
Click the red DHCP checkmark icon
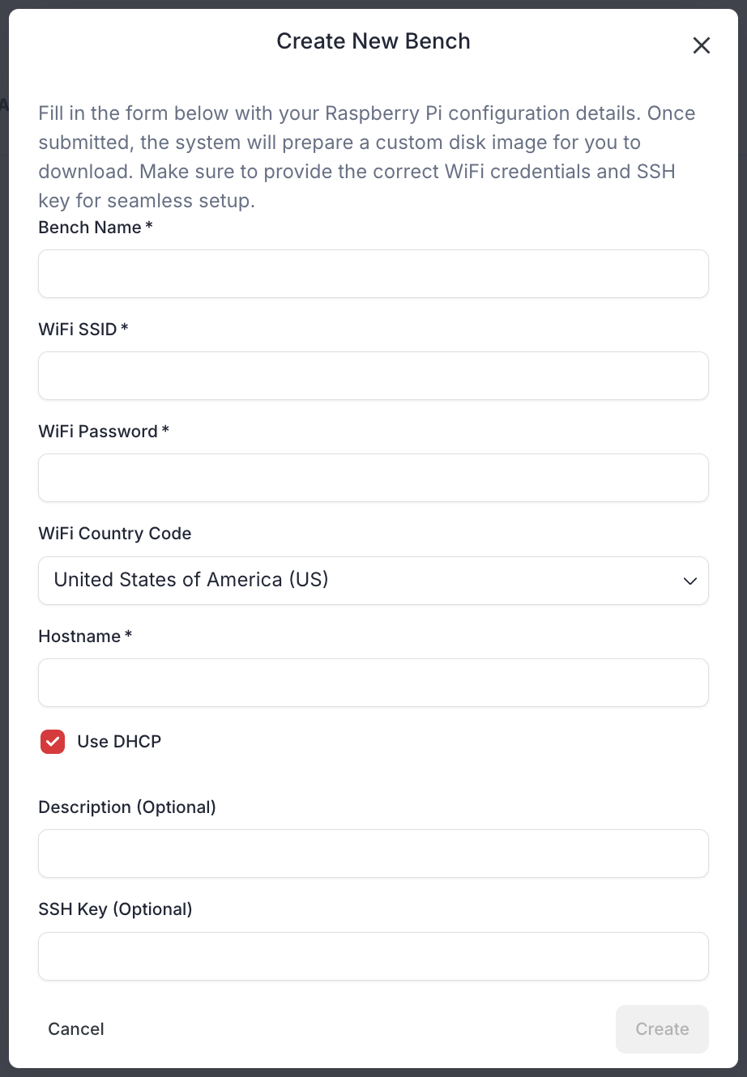pyautogui.click(x=52, y=741)
